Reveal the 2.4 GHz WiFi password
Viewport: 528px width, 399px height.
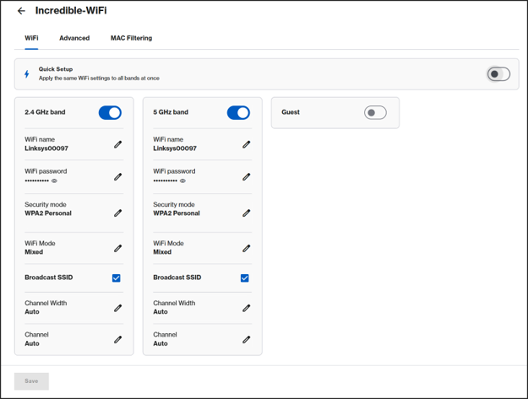coord(54,181)
